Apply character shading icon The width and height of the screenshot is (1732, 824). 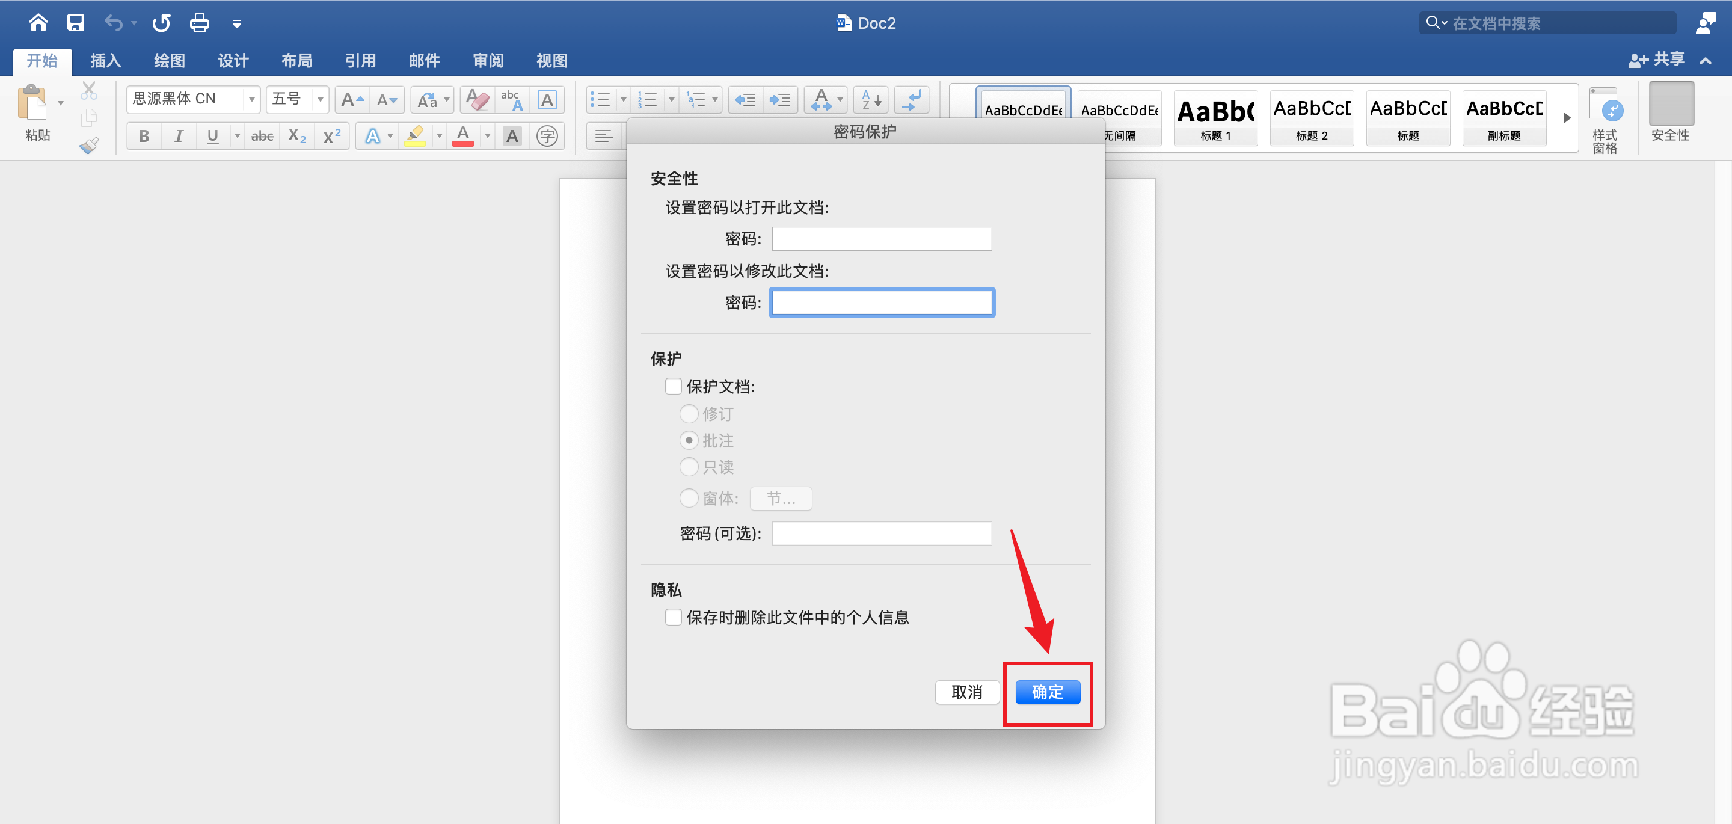click(x=512, y=137)
